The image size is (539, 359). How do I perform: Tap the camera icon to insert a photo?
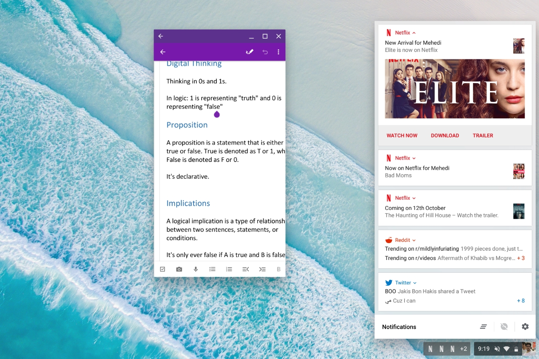click(x=179, y=269)
